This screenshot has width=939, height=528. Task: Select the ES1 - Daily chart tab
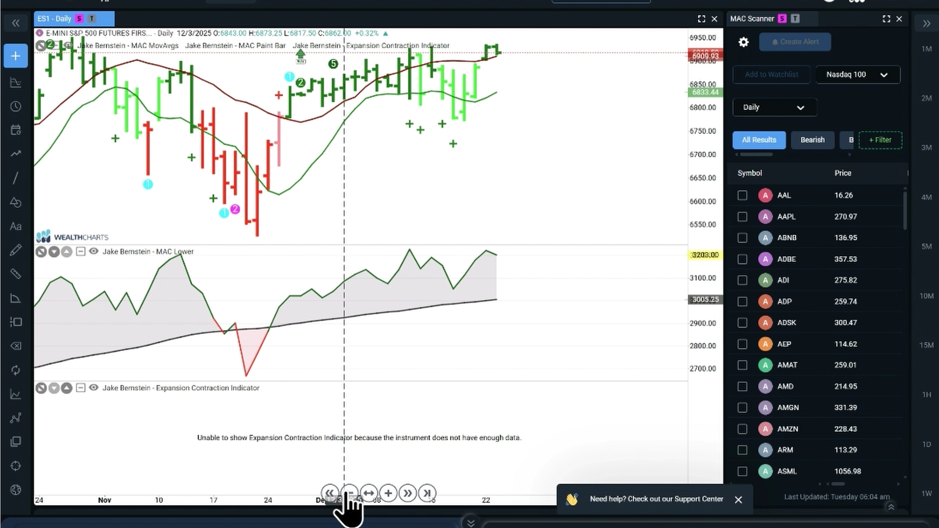(74, 19)
